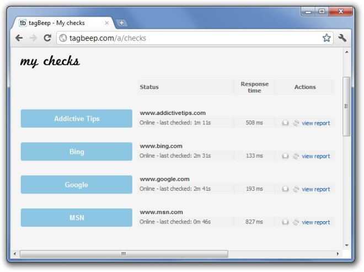Click the 'my checks' page heading
Viewport: 364px width, 272px height.
pos(50,61)
